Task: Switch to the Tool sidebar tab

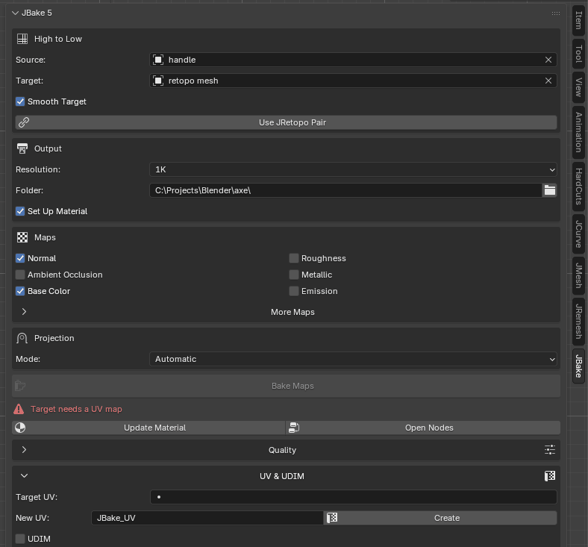Action: (578, 54)
